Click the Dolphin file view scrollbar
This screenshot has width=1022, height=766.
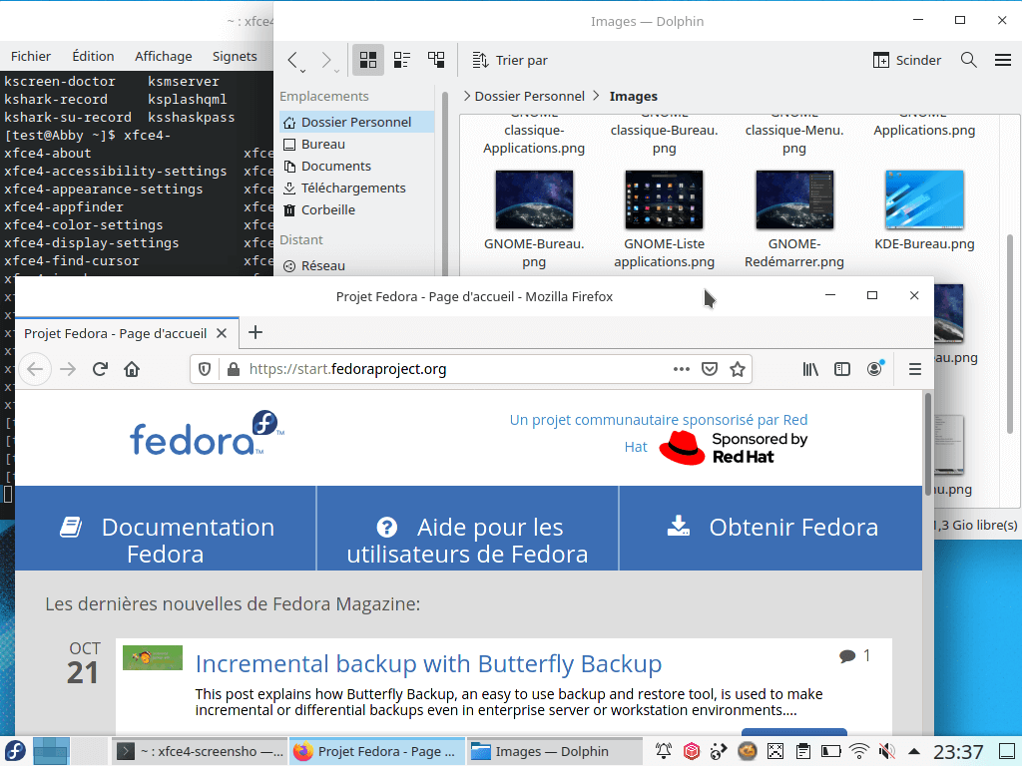click(1010, 333)
